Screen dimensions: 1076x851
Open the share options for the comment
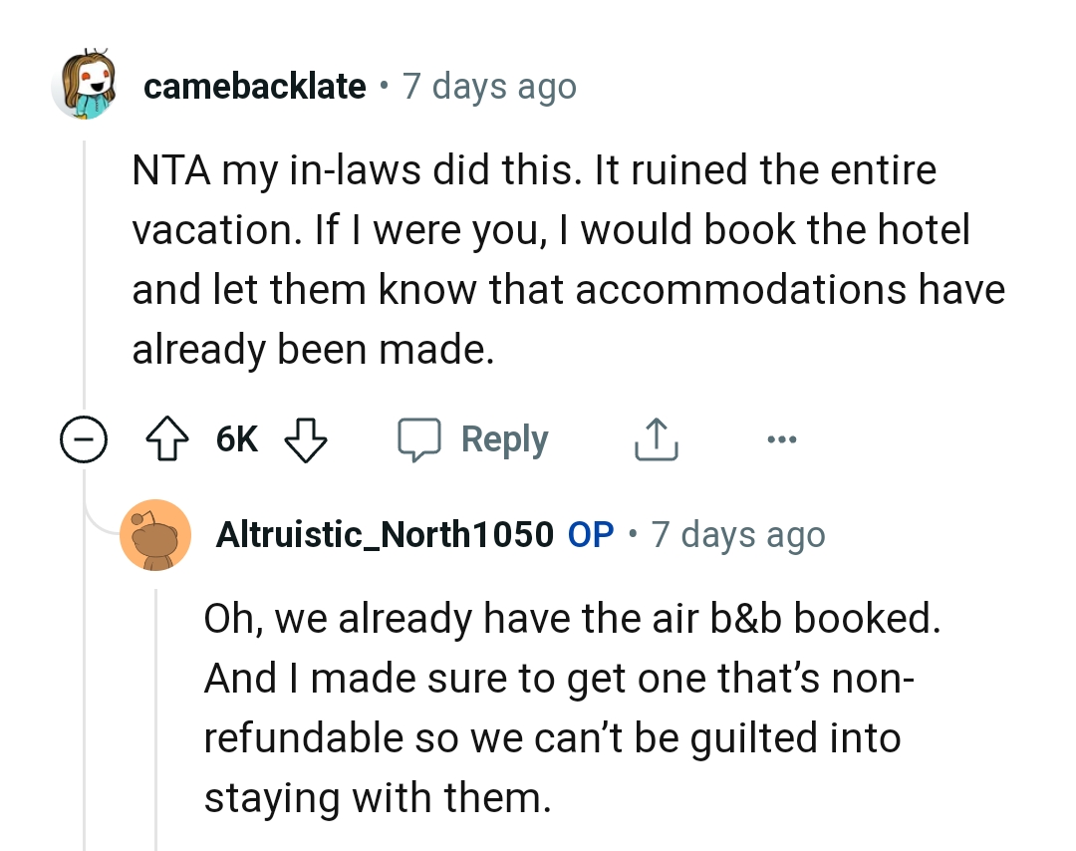click(x=655, y=438)
